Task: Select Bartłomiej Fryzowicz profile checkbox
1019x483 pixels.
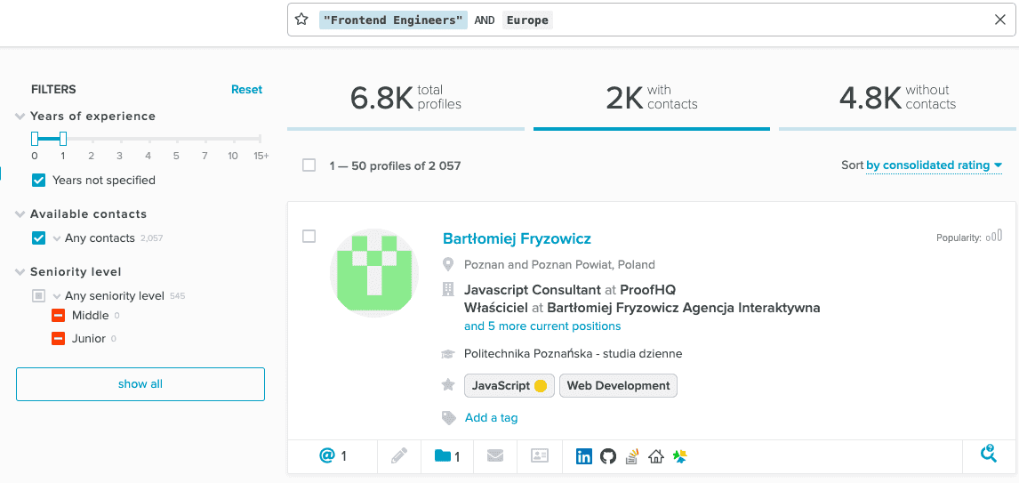Action: (x=309, y=236)
